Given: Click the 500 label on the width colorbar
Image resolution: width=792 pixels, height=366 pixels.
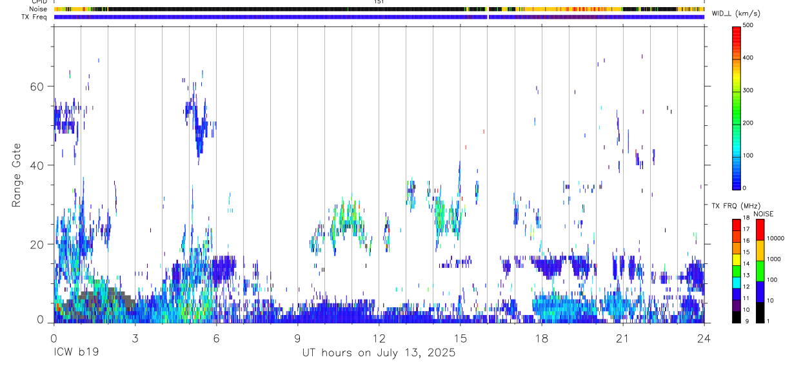Looking at the screenshot, I should tap(748, 25).
